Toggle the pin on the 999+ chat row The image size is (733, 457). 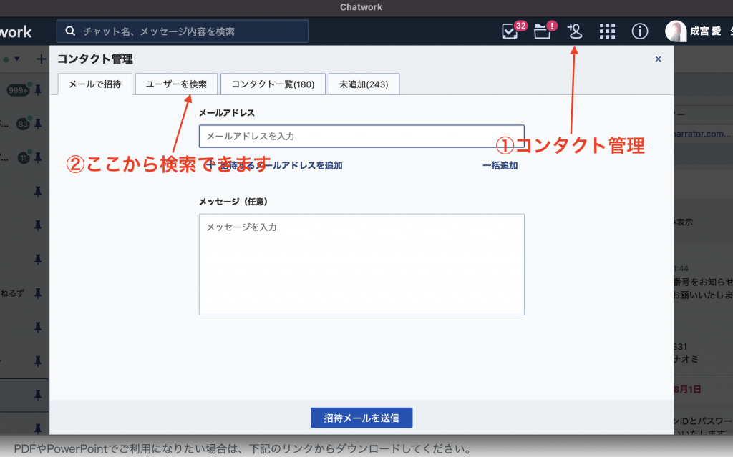click(38, 89)
